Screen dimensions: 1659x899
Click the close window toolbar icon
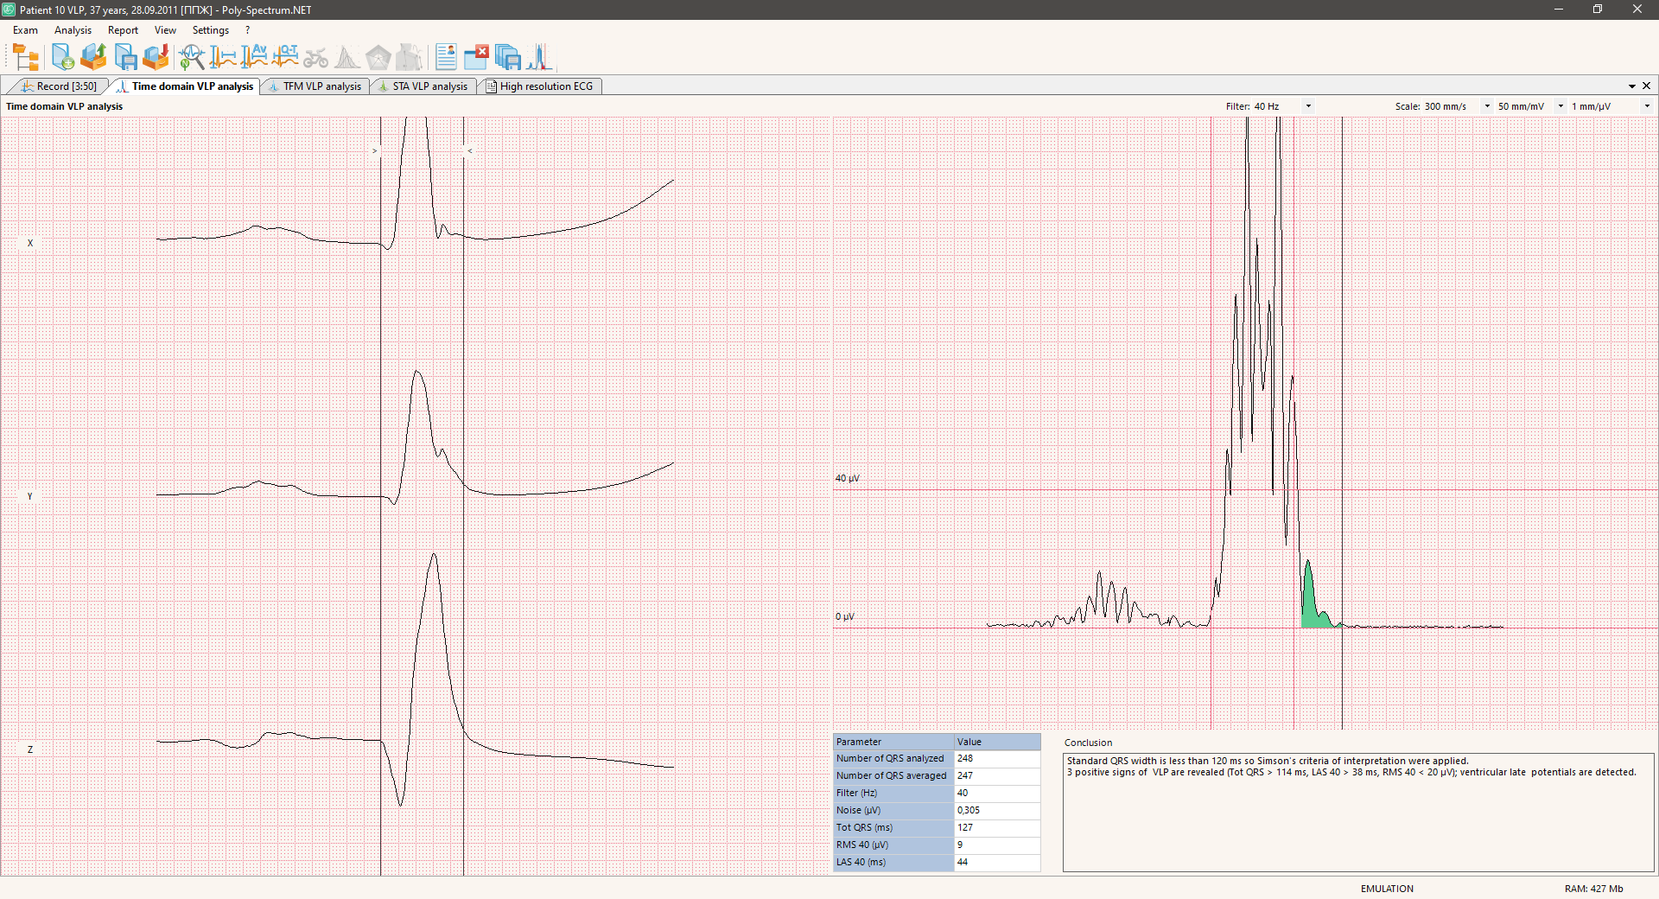pyautogui.click(x=476, y=58)
